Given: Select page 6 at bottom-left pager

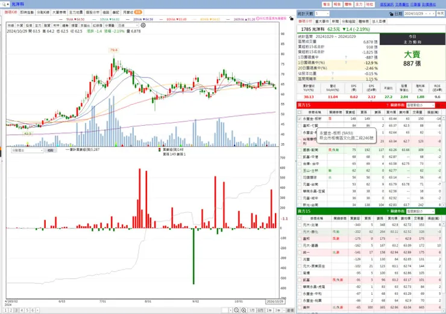Looking at the screenshot, I should coord(33,310).
